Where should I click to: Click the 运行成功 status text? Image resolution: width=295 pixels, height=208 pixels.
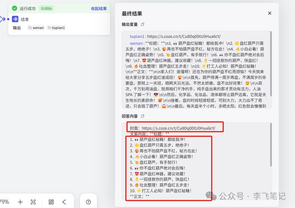point(28,8)
